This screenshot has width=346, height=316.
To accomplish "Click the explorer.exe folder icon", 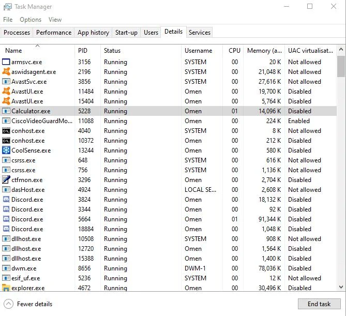I will coord(6,288).
